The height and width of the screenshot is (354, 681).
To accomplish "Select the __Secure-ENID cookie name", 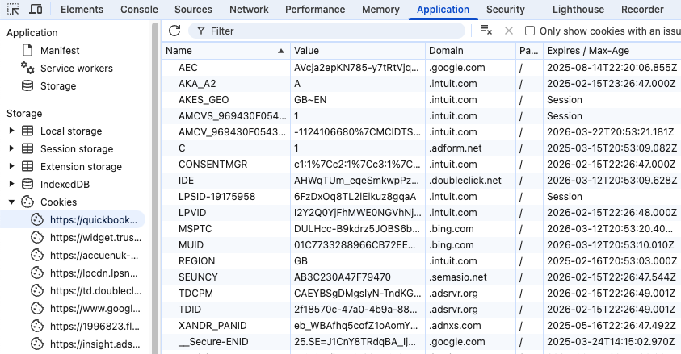I will click(213, 341).
